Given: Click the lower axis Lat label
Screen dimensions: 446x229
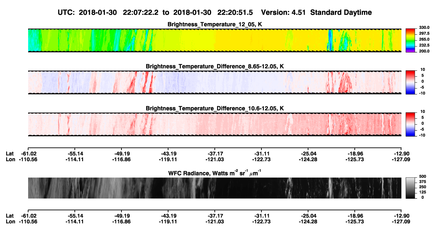Looking at the screenshot, I should pyautogui.click(x=10, y=216).
